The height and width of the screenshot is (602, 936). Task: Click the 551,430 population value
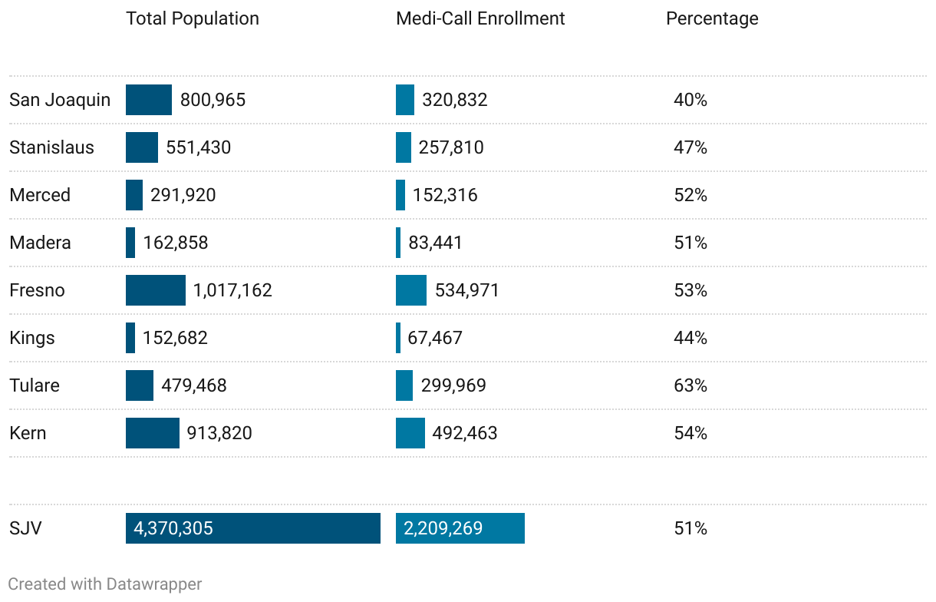[198, 147]
